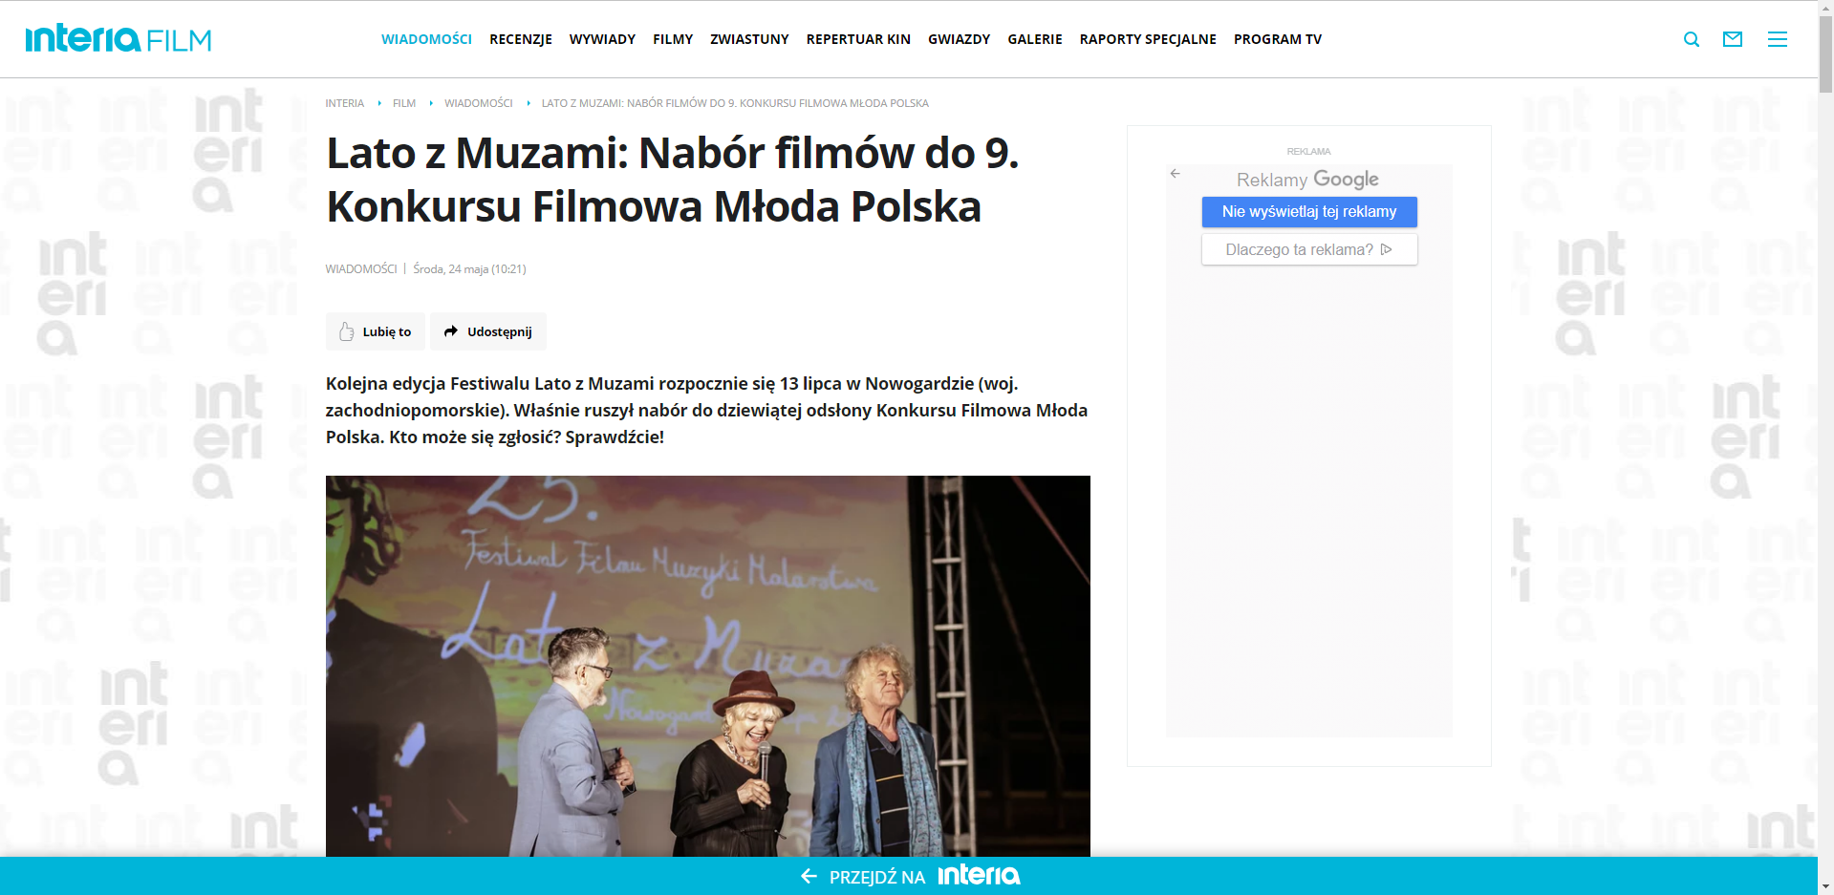Image resolution: width=1834 pixels, height=895 pixels.
Task: Open the Wiadomości menu item
Action: 426,39
